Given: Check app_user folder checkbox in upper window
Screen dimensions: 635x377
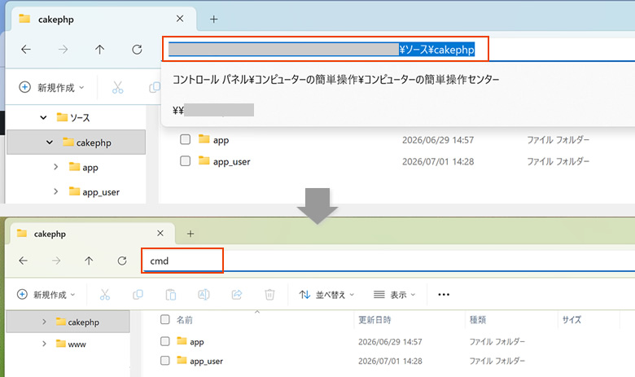Looking at the screenshot, I should tap(185, 160).
